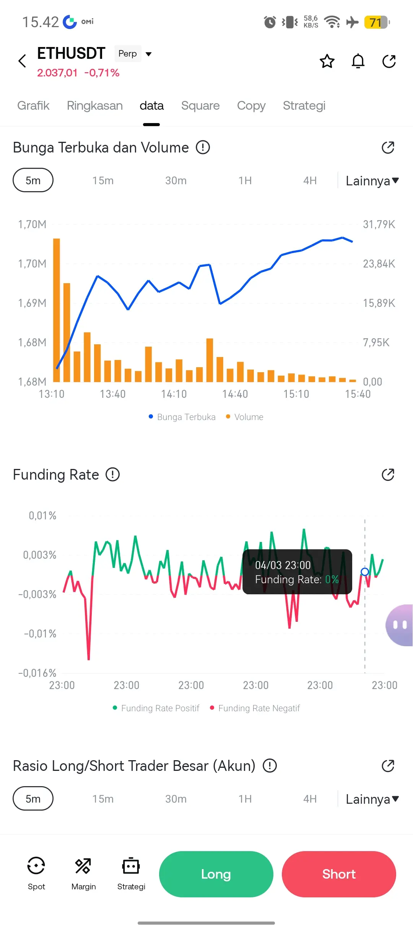Open info for Bunga Terbuka dan Volume

pyautogui.click(x=203, y=147)
